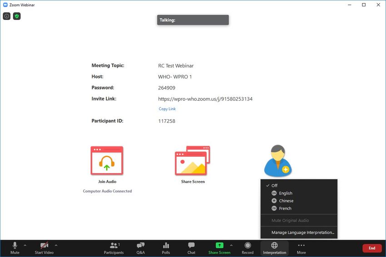Click the password value 264909
The image size is (386, 257).
[x=167, y=88]
